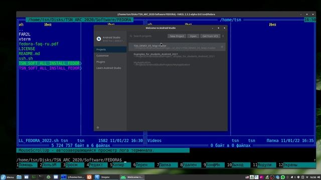Click the Telegram tray icon
Screen dimensions: 321x180
(x=277, y=177)
